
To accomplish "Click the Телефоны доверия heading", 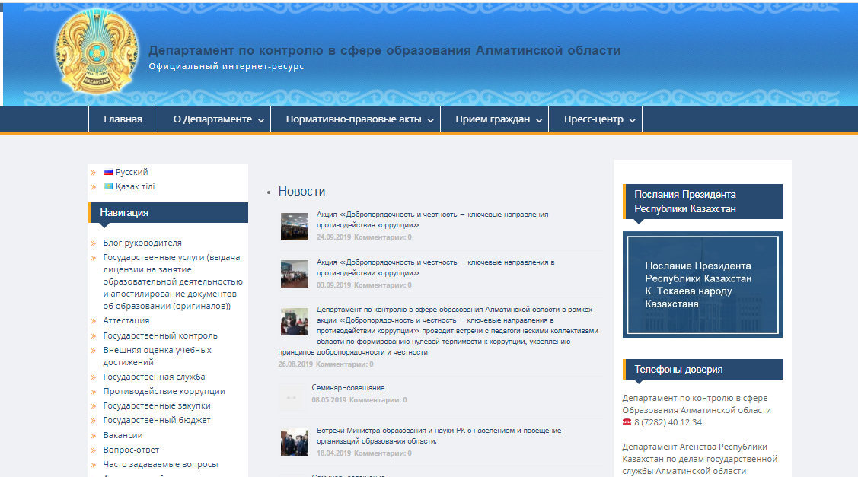I will pyautogui.click(x=703, y=369).
